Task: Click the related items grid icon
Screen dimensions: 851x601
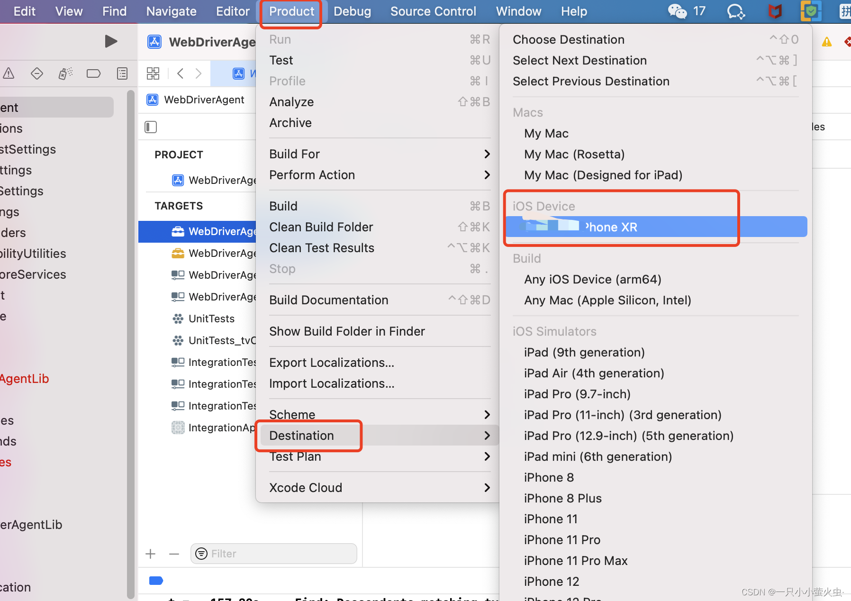Action: tap(153, 73)
